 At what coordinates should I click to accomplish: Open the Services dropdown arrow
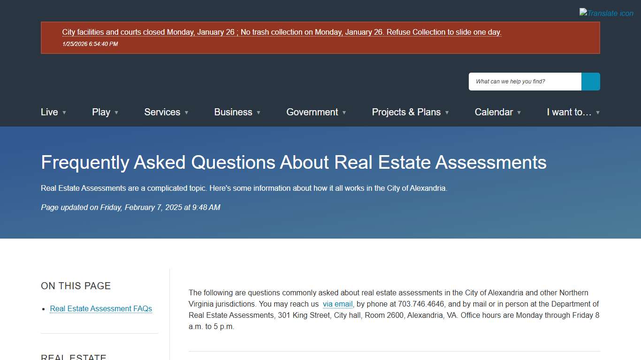(186, 113)
